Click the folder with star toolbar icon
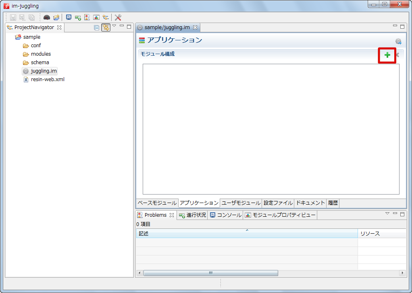Viewport: 412px width, 293px height. (x=56, y=17)
